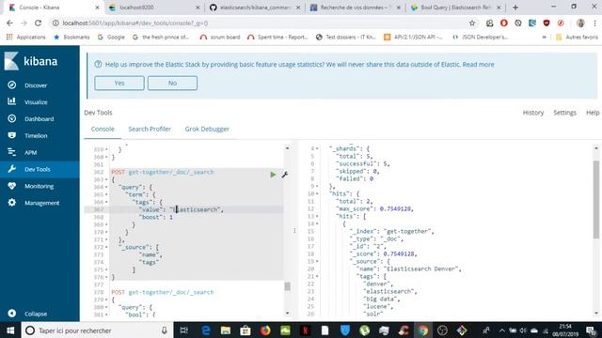Click the editor pane scrollbar thumb
Viewport: 602px width, 338px height.
287,286
